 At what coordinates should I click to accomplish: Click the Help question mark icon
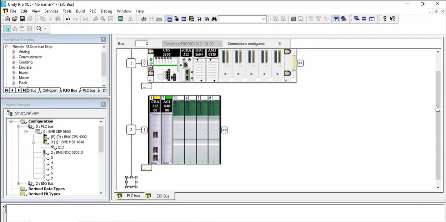click(384, 19)
